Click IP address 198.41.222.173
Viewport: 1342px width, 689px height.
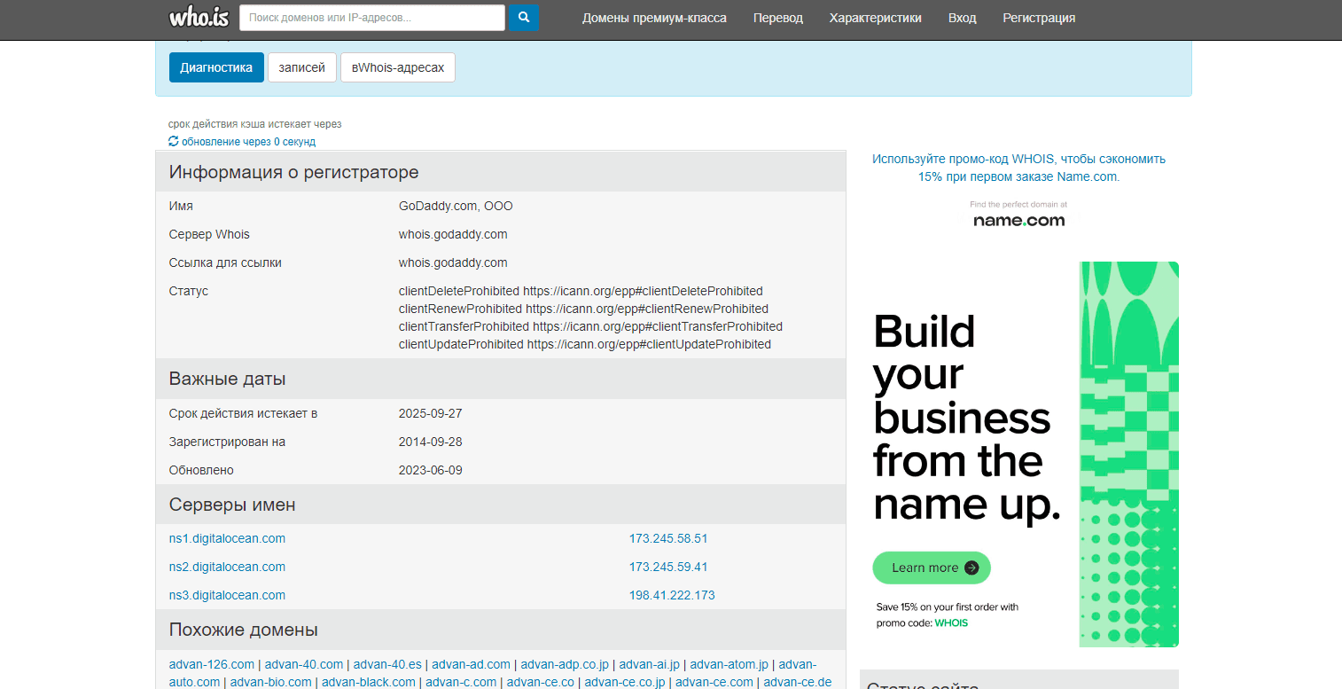(671, 595)
